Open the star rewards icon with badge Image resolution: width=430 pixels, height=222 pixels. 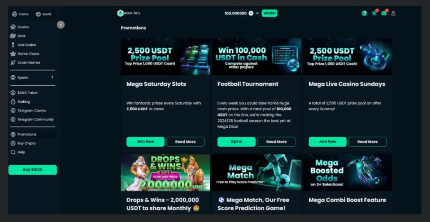click(x=374, y=13)
